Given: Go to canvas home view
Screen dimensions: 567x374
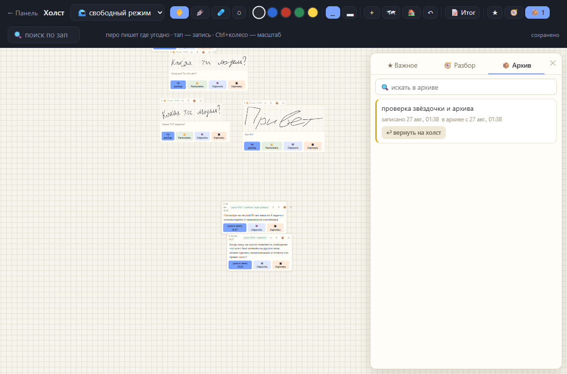Looking at the screenshot, I should tap(411, 12).
